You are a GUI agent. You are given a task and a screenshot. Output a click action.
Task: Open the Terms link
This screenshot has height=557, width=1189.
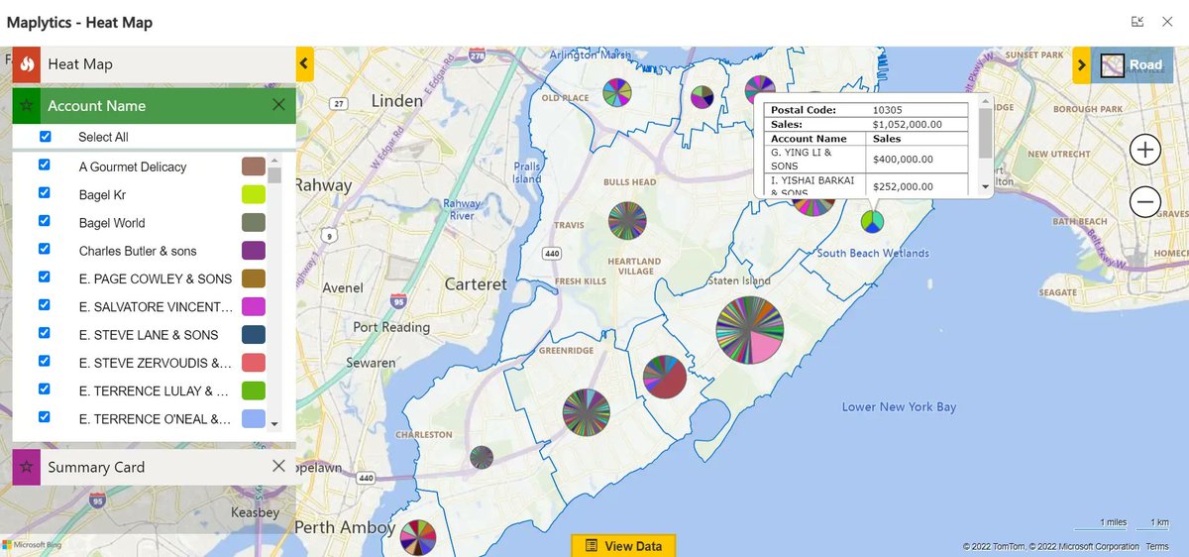tap(1157, 547)
